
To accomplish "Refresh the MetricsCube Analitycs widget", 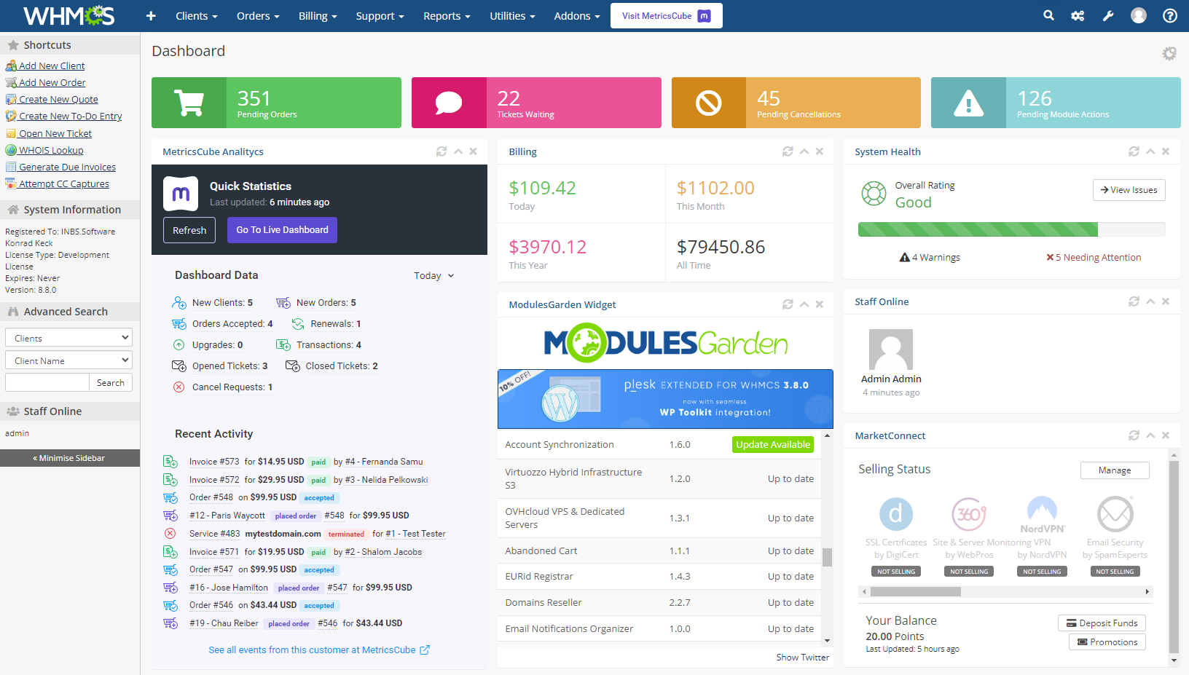I will click(442, 151).
